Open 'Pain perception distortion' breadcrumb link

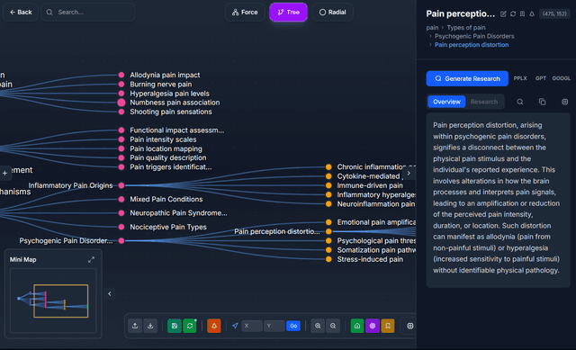(472, 45)
